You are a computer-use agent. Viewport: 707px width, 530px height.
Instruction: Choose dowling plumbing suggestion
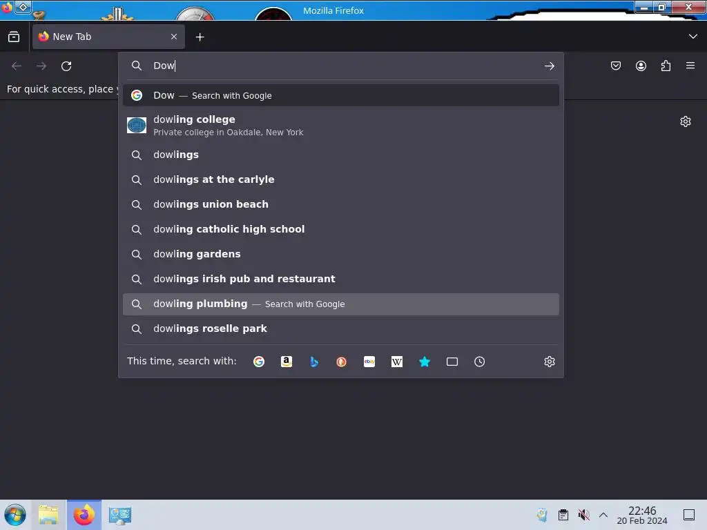[x=341, y=304]
